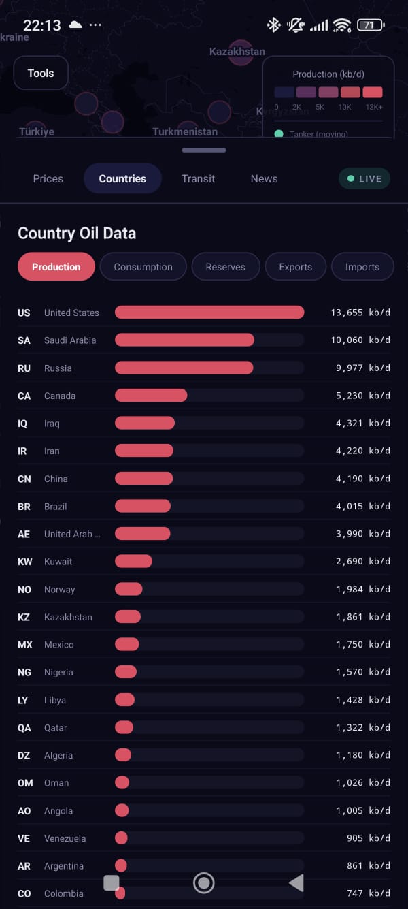Viewport: 408px width, 909px height.
Task: Tap the battery indicator in status bar
Action: coord(370,25)
